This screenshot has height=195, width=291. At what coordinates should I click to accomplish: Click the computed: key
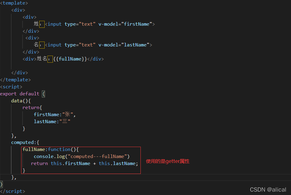tap(24, 142)
